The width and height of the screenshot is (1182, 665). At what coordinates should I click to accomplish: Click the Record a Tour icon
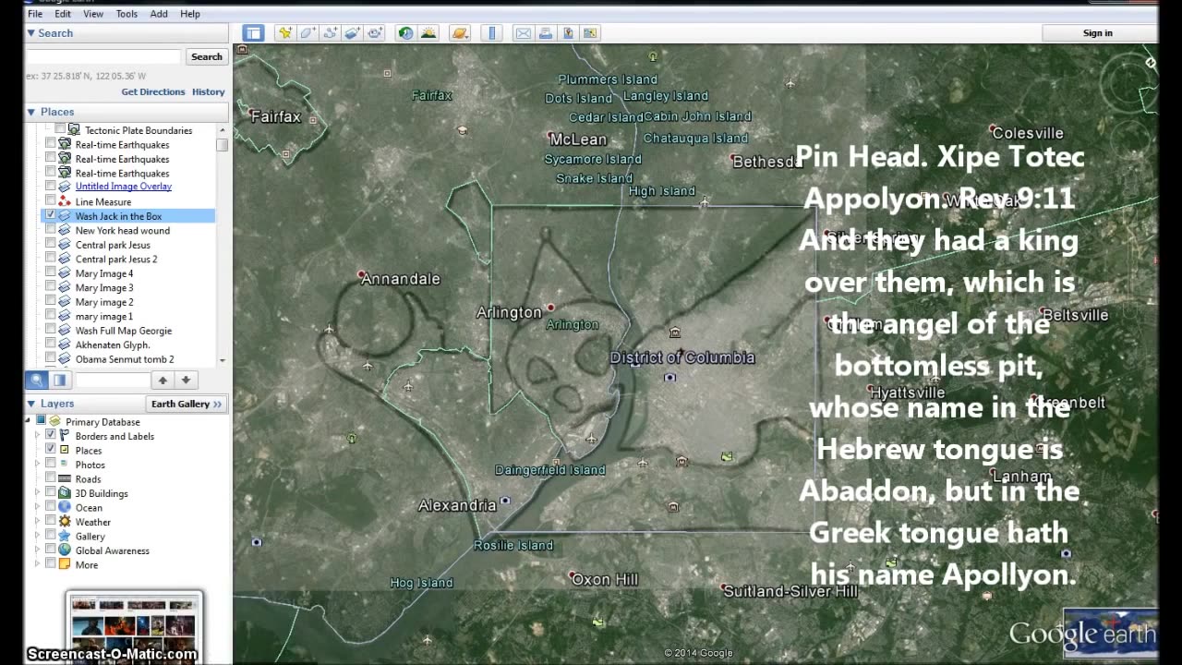point(374,33)
